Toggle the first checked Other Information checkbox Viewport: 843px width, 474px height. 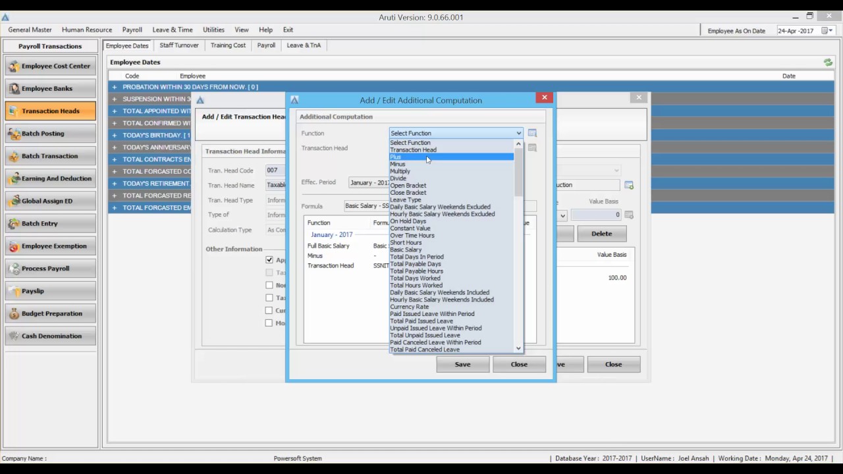tap(269, 260)
